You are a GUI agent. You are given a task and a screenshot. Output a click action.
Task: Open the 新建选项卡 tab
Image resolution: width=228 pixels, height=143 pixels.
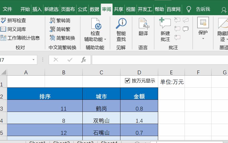pyautogui.click(x=51, y=9)
